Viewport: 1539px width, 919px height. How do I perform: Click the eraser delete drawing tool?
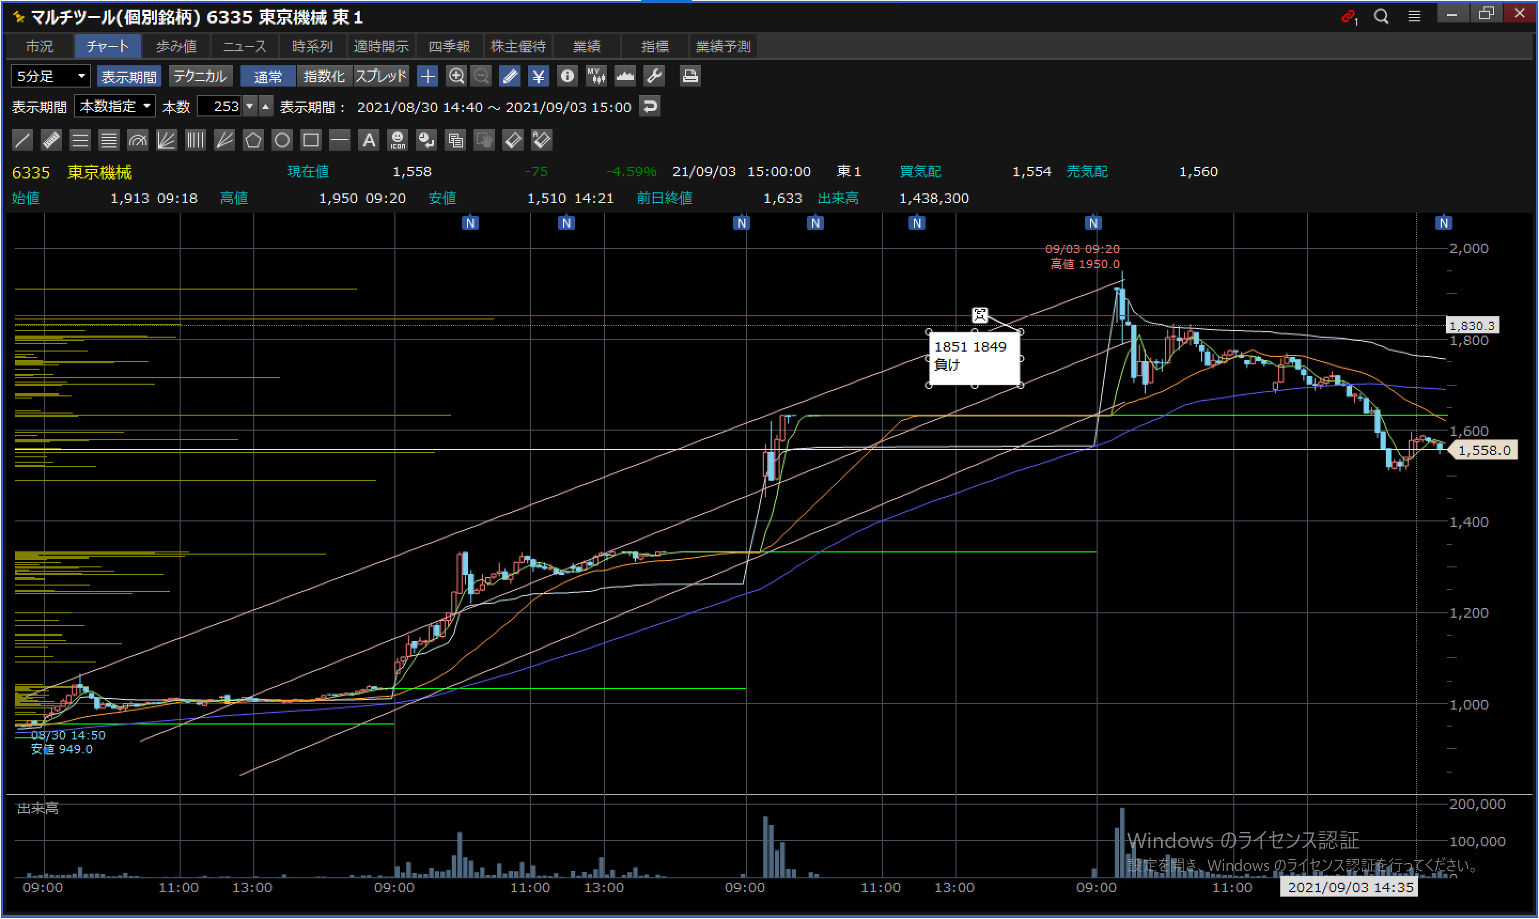pyautogui.click(x=513, y=140)
